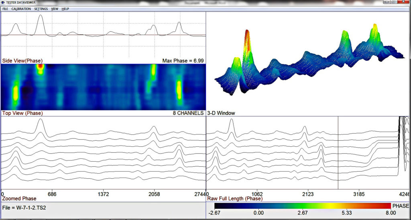Screen dimensions: 411x220
Task: Click the -2.67 value on color scale
Action: pos(214,213)
